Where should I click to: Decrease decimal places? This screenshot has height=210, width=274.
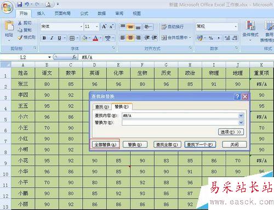click(235, 38)
